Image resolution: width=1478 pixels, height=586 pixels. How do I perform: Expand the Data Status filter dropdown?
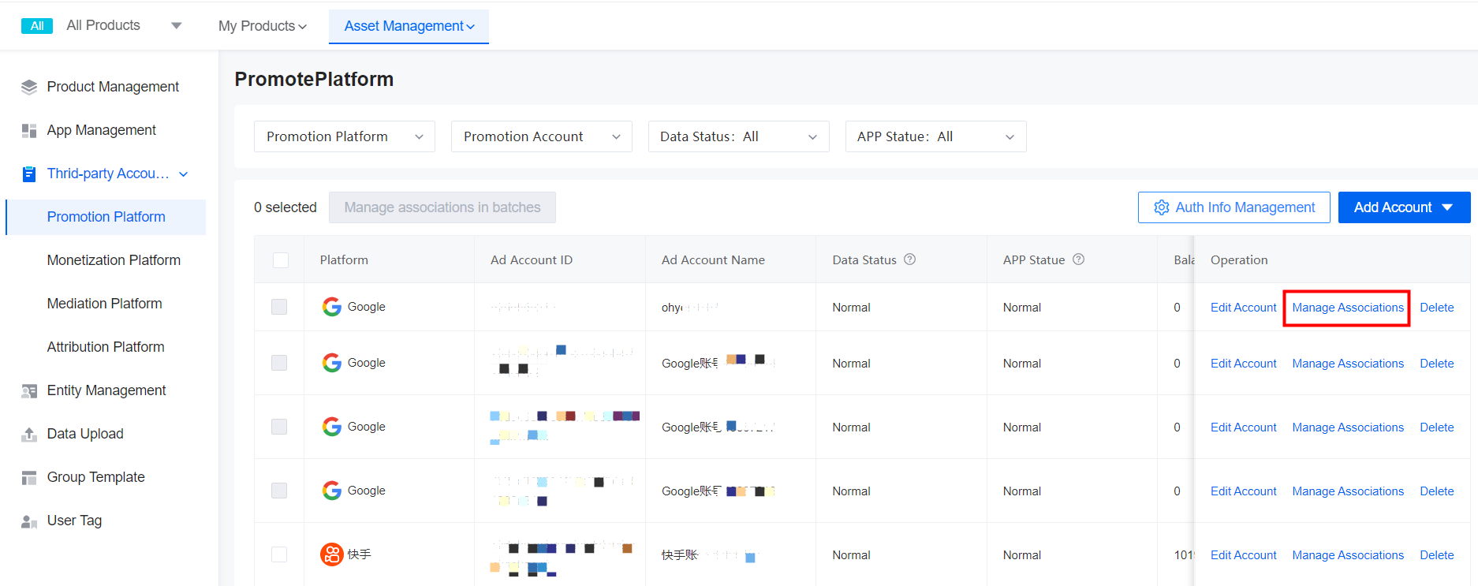738,136
